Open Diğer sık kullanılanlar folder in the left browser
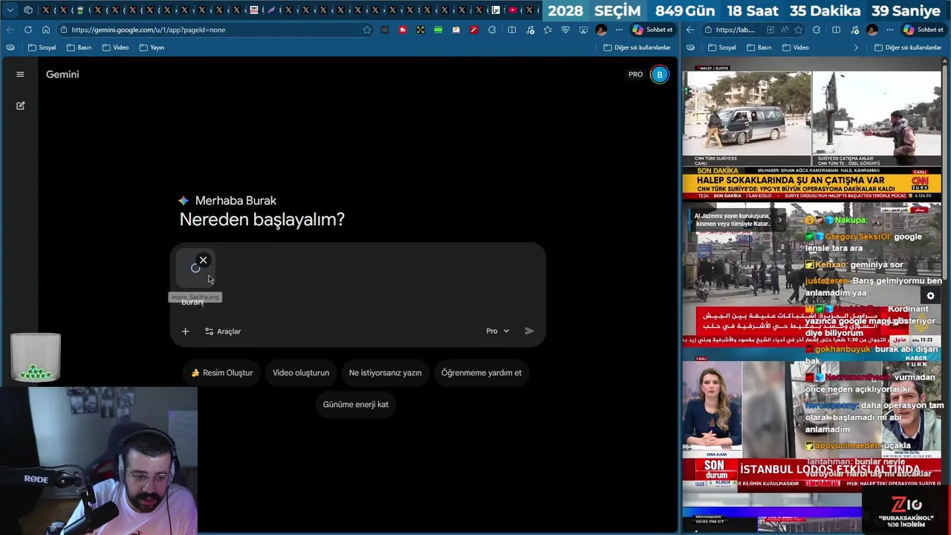 tap(637, 48)
